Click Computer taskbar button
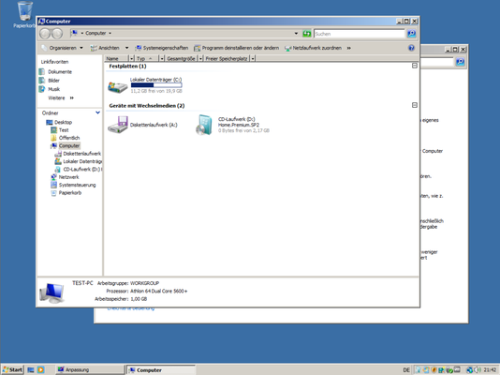This screenshot has height=375, width=500. [x=161, y=370]
